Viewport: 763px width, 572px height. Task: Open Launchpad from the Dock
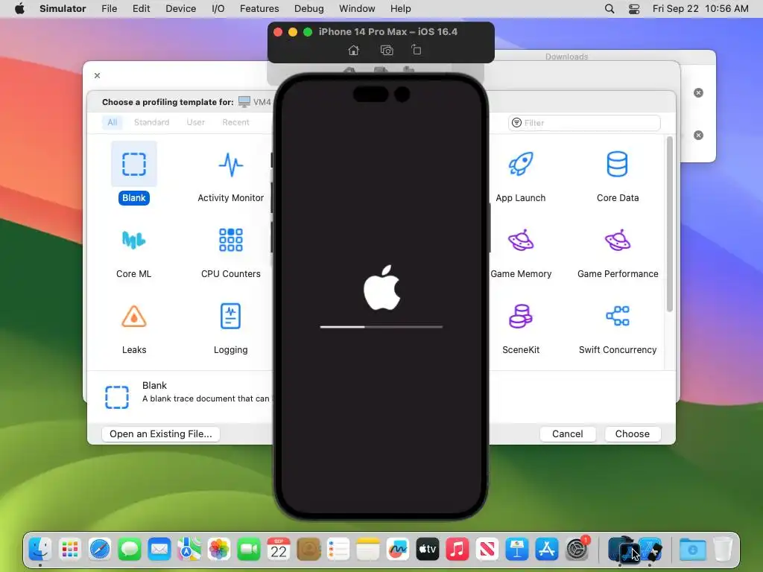click(70, 550)
